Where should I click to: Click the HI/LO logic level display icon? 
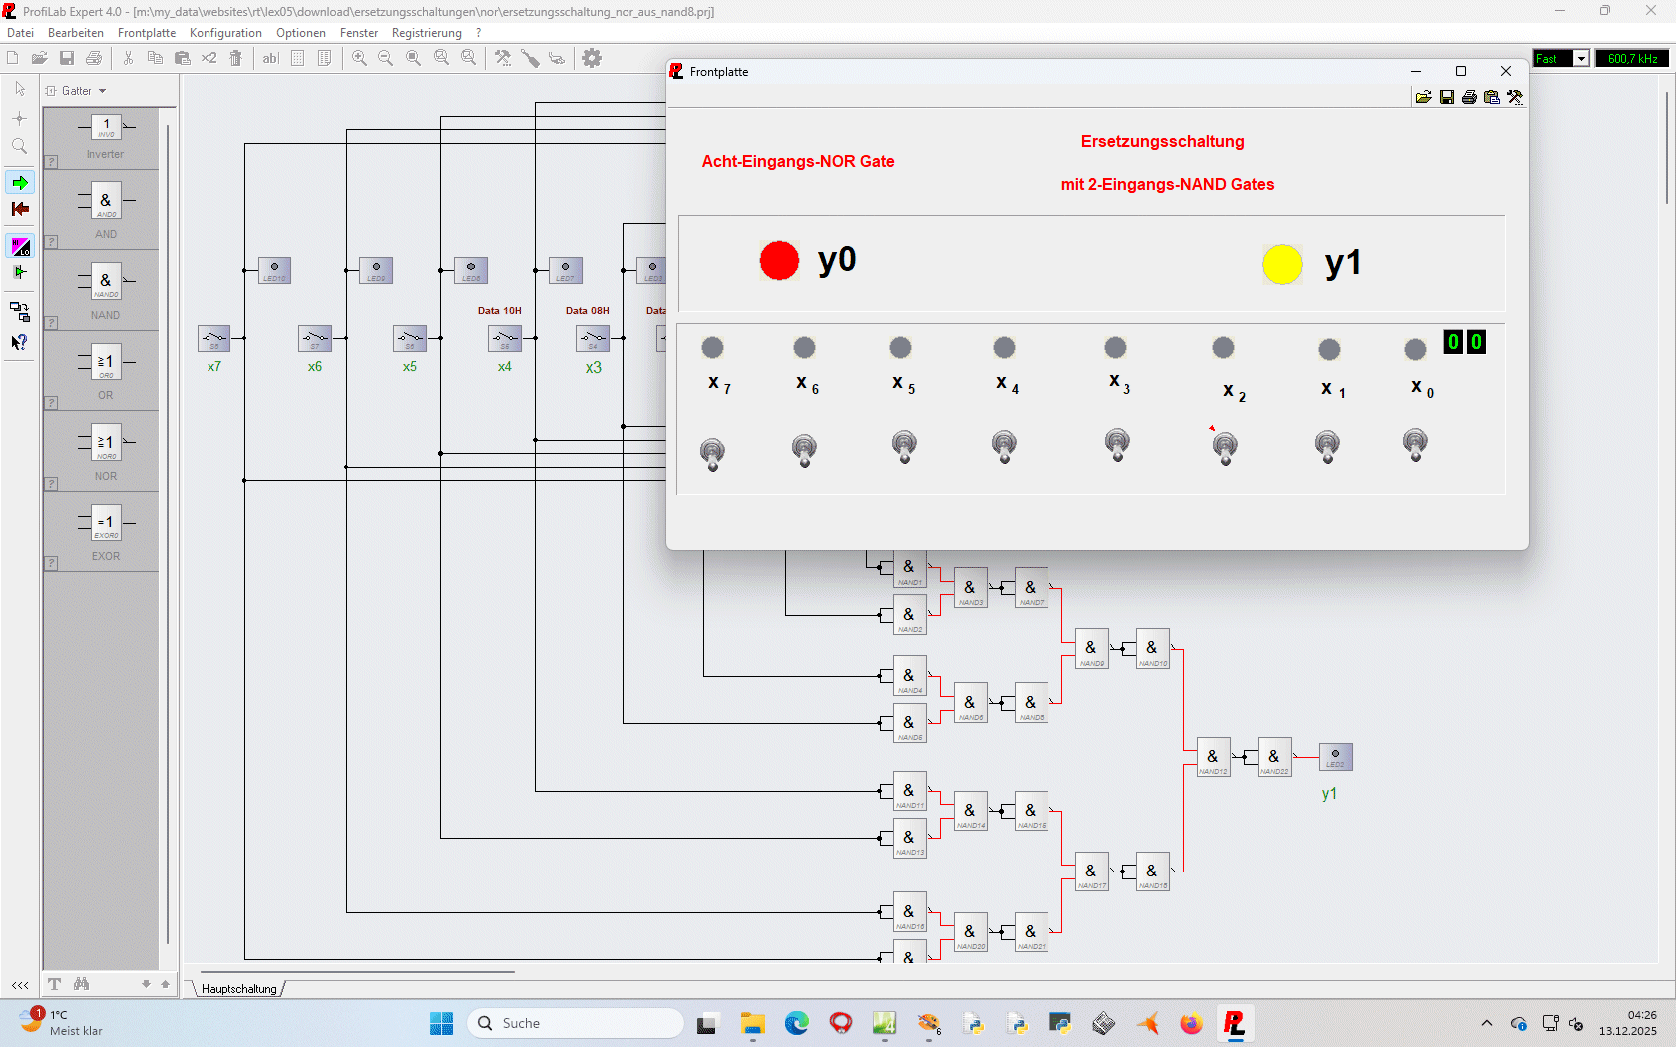pos(20,246)
